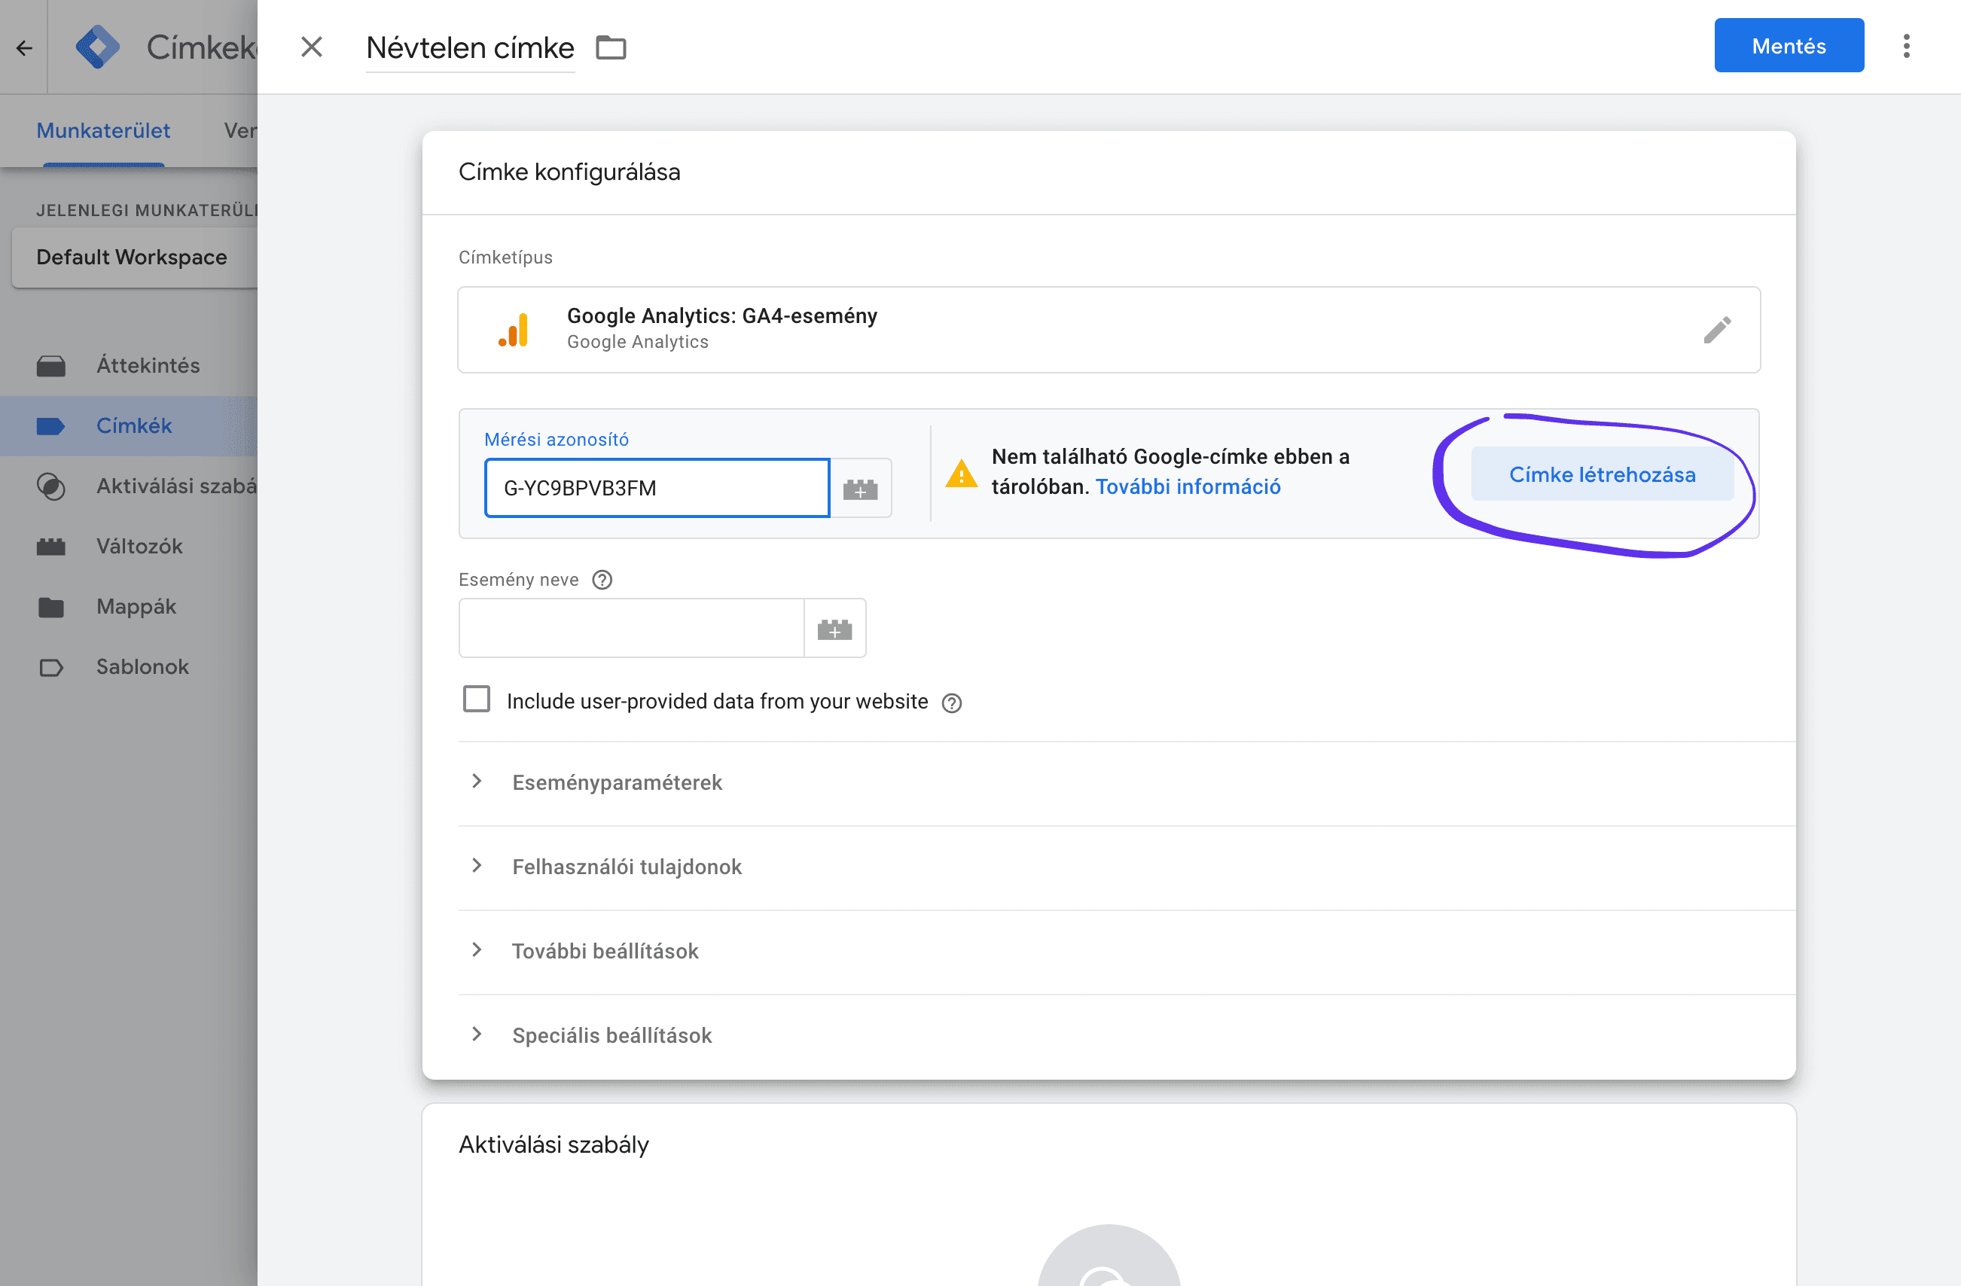Click the Google Analytics: GA4-esemény tag type card

pyautogui.click(x=1109, y=330)
